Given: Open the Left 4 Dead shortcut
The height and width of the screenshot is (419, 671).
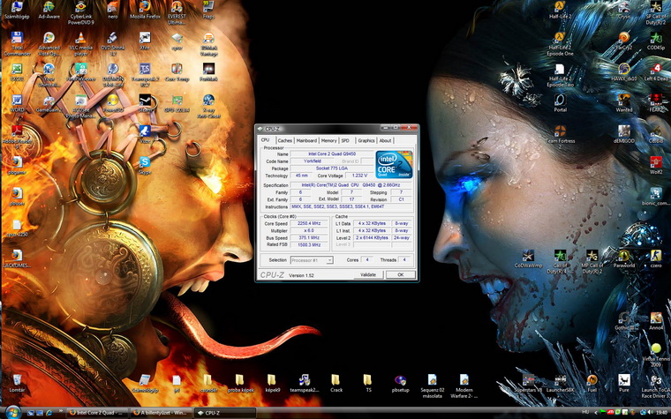Looking at the screenshot, I should [656, 72].
